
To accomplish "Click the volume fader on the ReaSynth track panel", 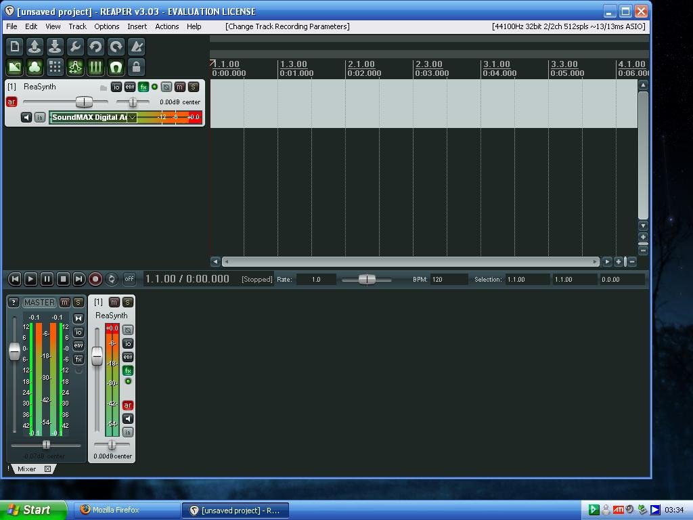I will pos(84,102).
